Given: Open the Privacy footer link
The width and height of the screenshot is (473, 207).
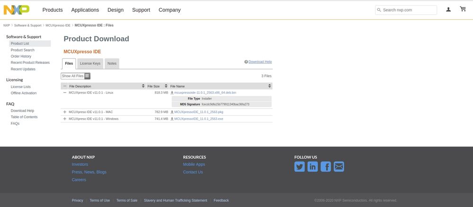Looking at the screenshot, I should tap(78, 200).
